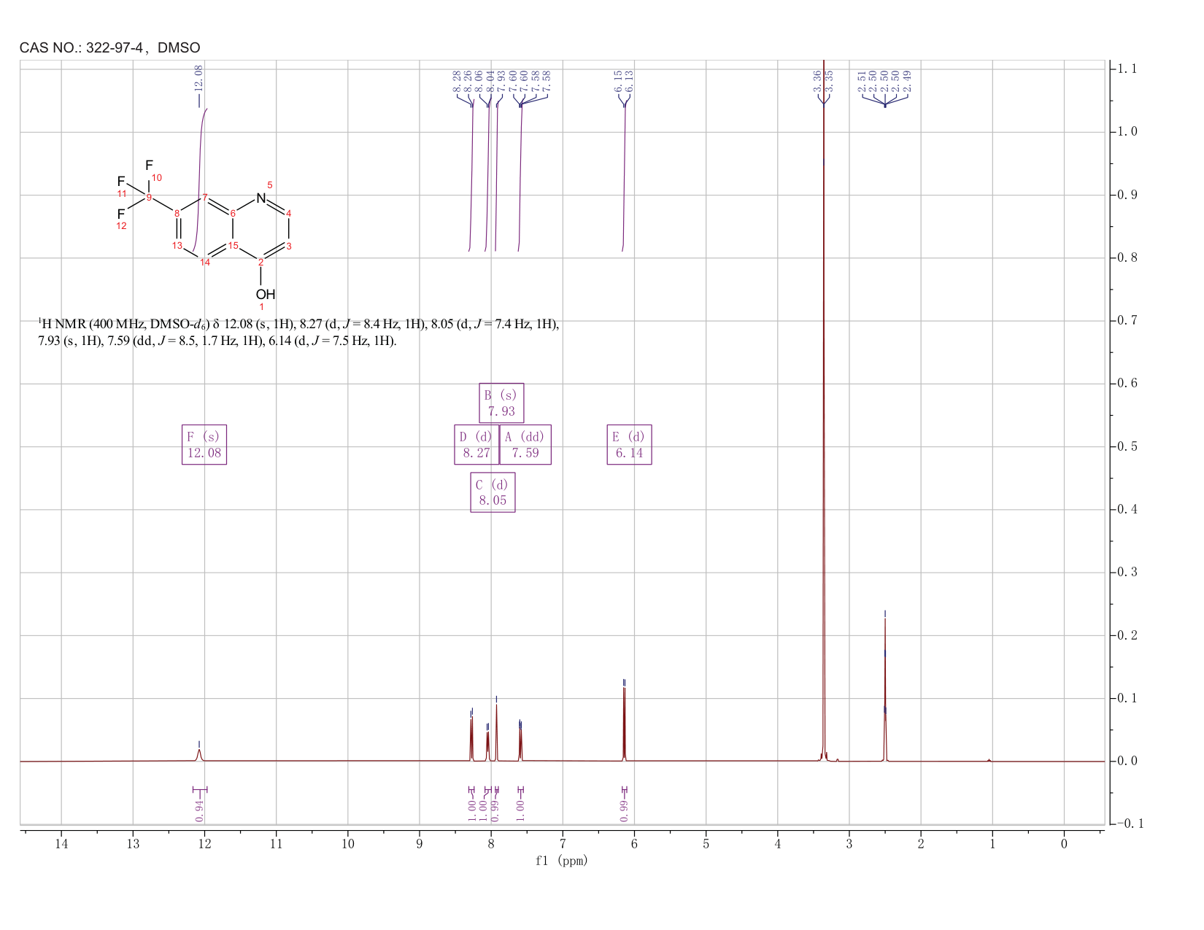Select the E (d) 6.14 multiplet box

pos(629,445)
